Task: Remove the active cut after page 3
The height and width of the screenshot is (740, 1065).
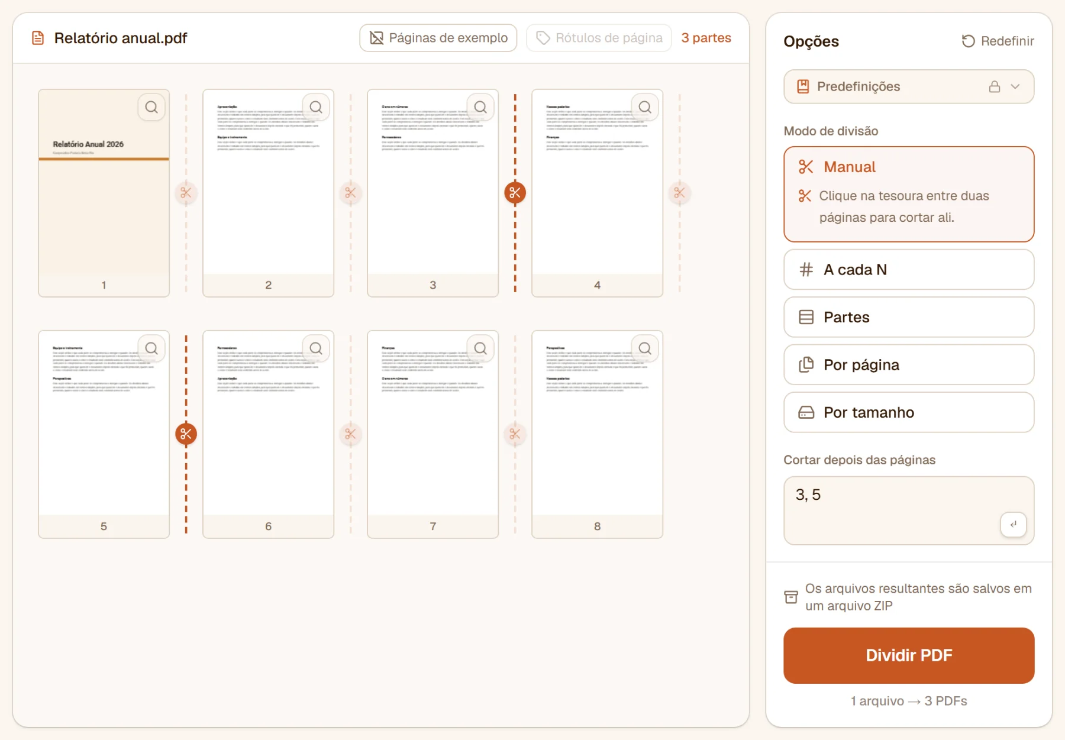Action: coord(515,193)
